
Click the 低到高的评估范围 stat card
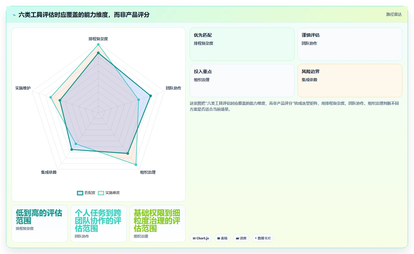(x=40, y=224)
